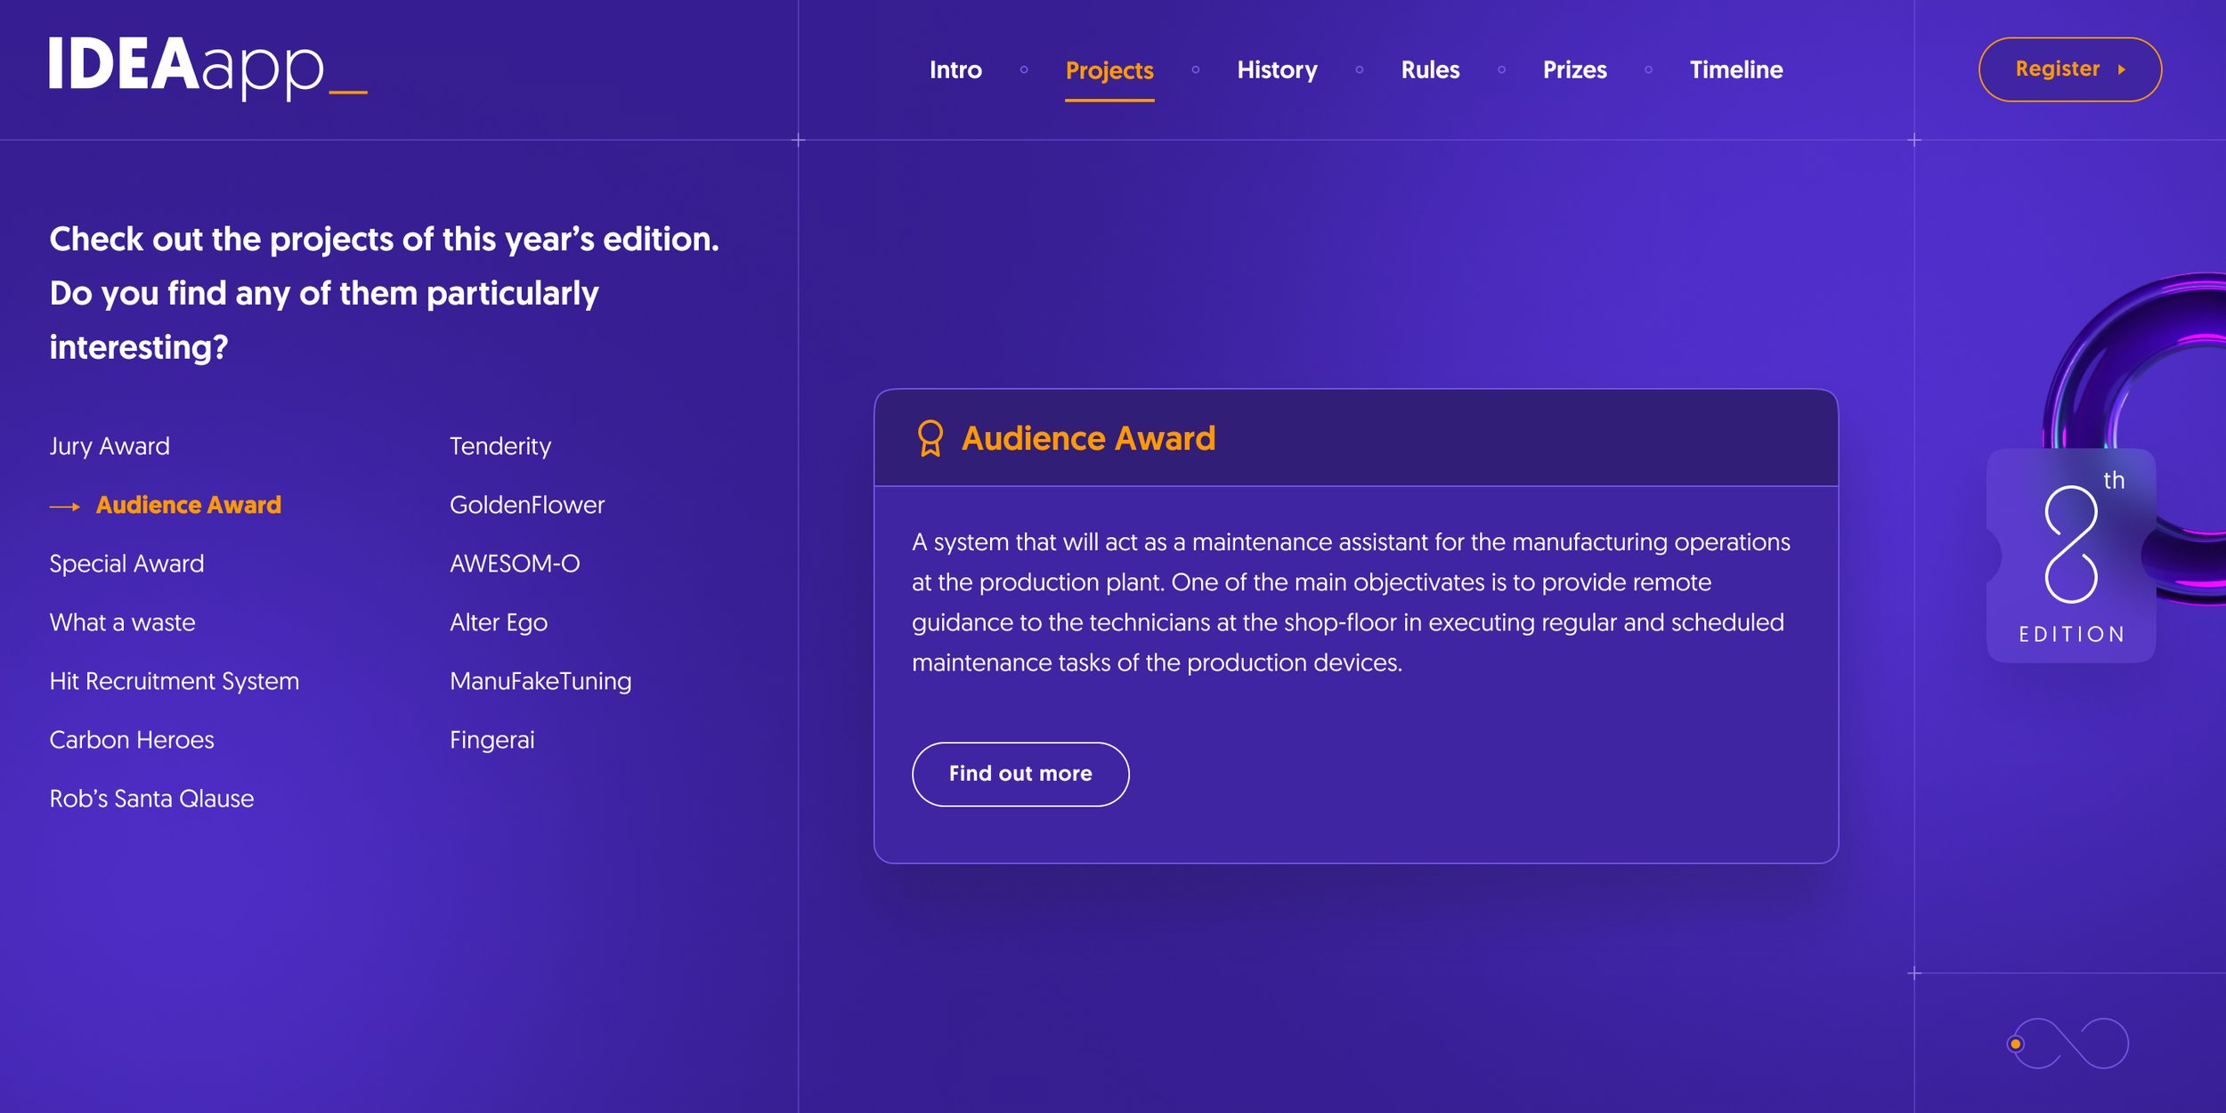Go to the Rules tab

pyautogui.click(x=1430, y=69)
